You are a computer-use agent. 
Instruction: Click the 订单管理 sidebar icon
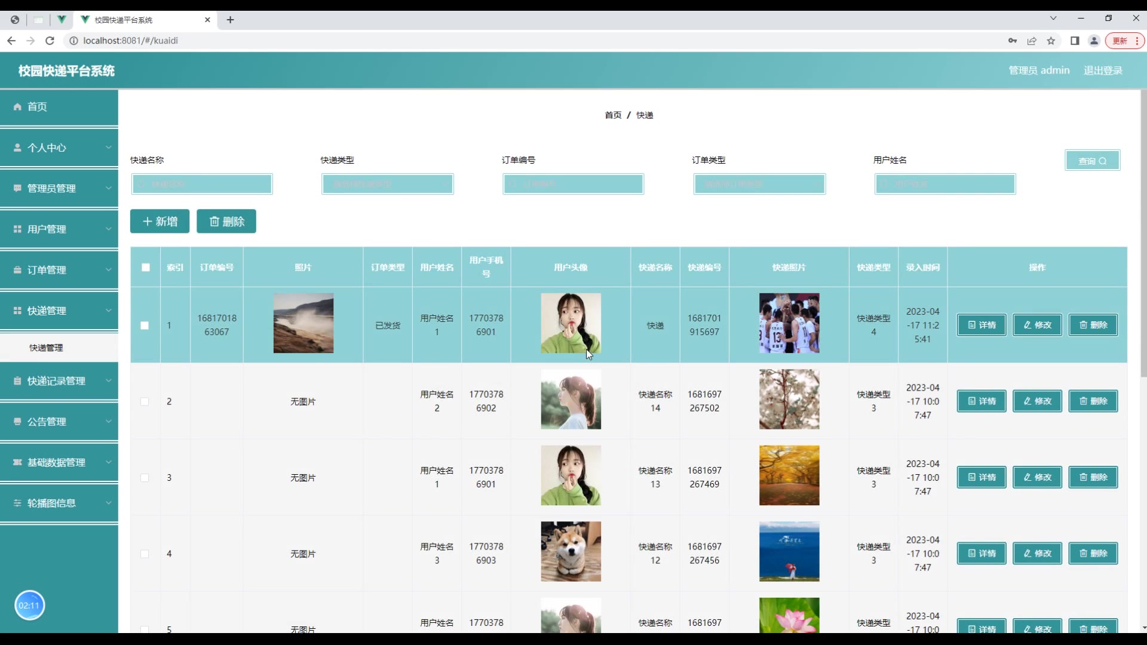(x=17, y=270)
